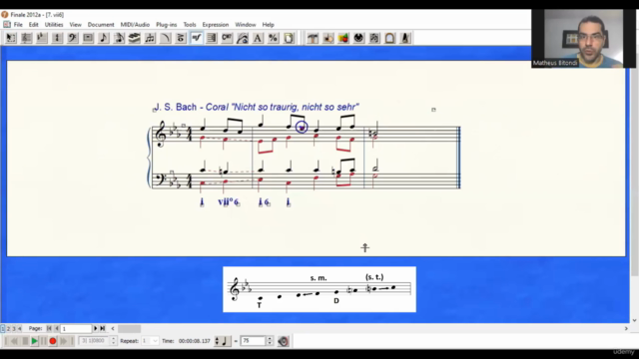This screenshot has width=639, height=359.
Task: Open the View menu
Action: click(76, 24)
